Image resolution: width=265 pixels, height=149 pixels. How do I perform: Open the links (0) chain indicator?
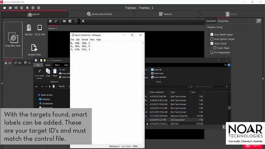point(17,63)
